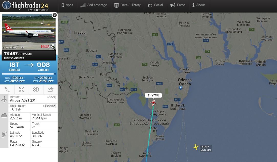Screen dimensions: 277x162
Task: Open the Apps menu
Action: pyautogui.click(x=67, y=5)
